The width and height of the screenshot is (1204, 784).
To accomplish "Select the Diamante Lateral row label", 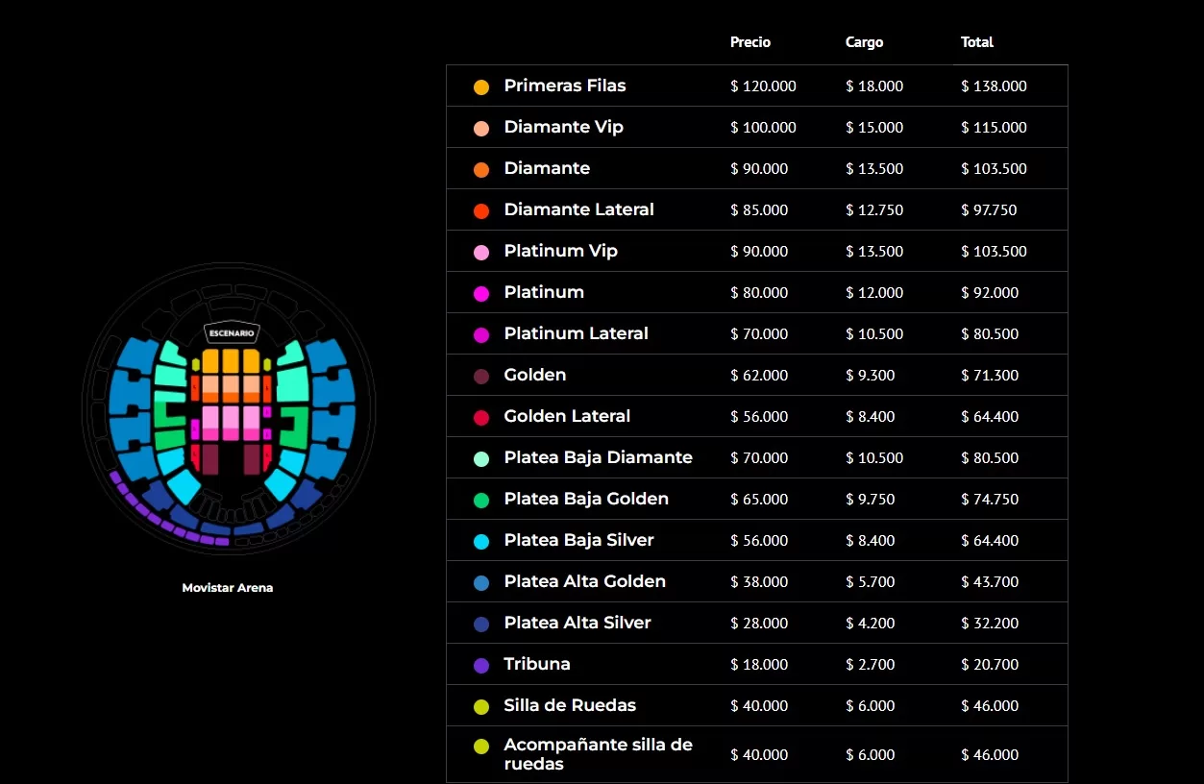I will click(578, 209).
